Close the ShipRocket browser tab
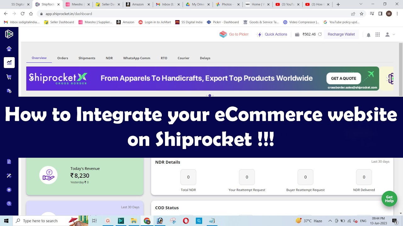Screen dimensions: 403x226 58,4
